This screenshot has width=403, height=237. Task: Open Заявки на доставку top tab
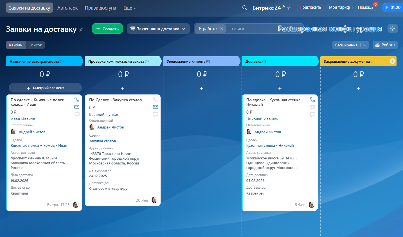coord(30,8)
